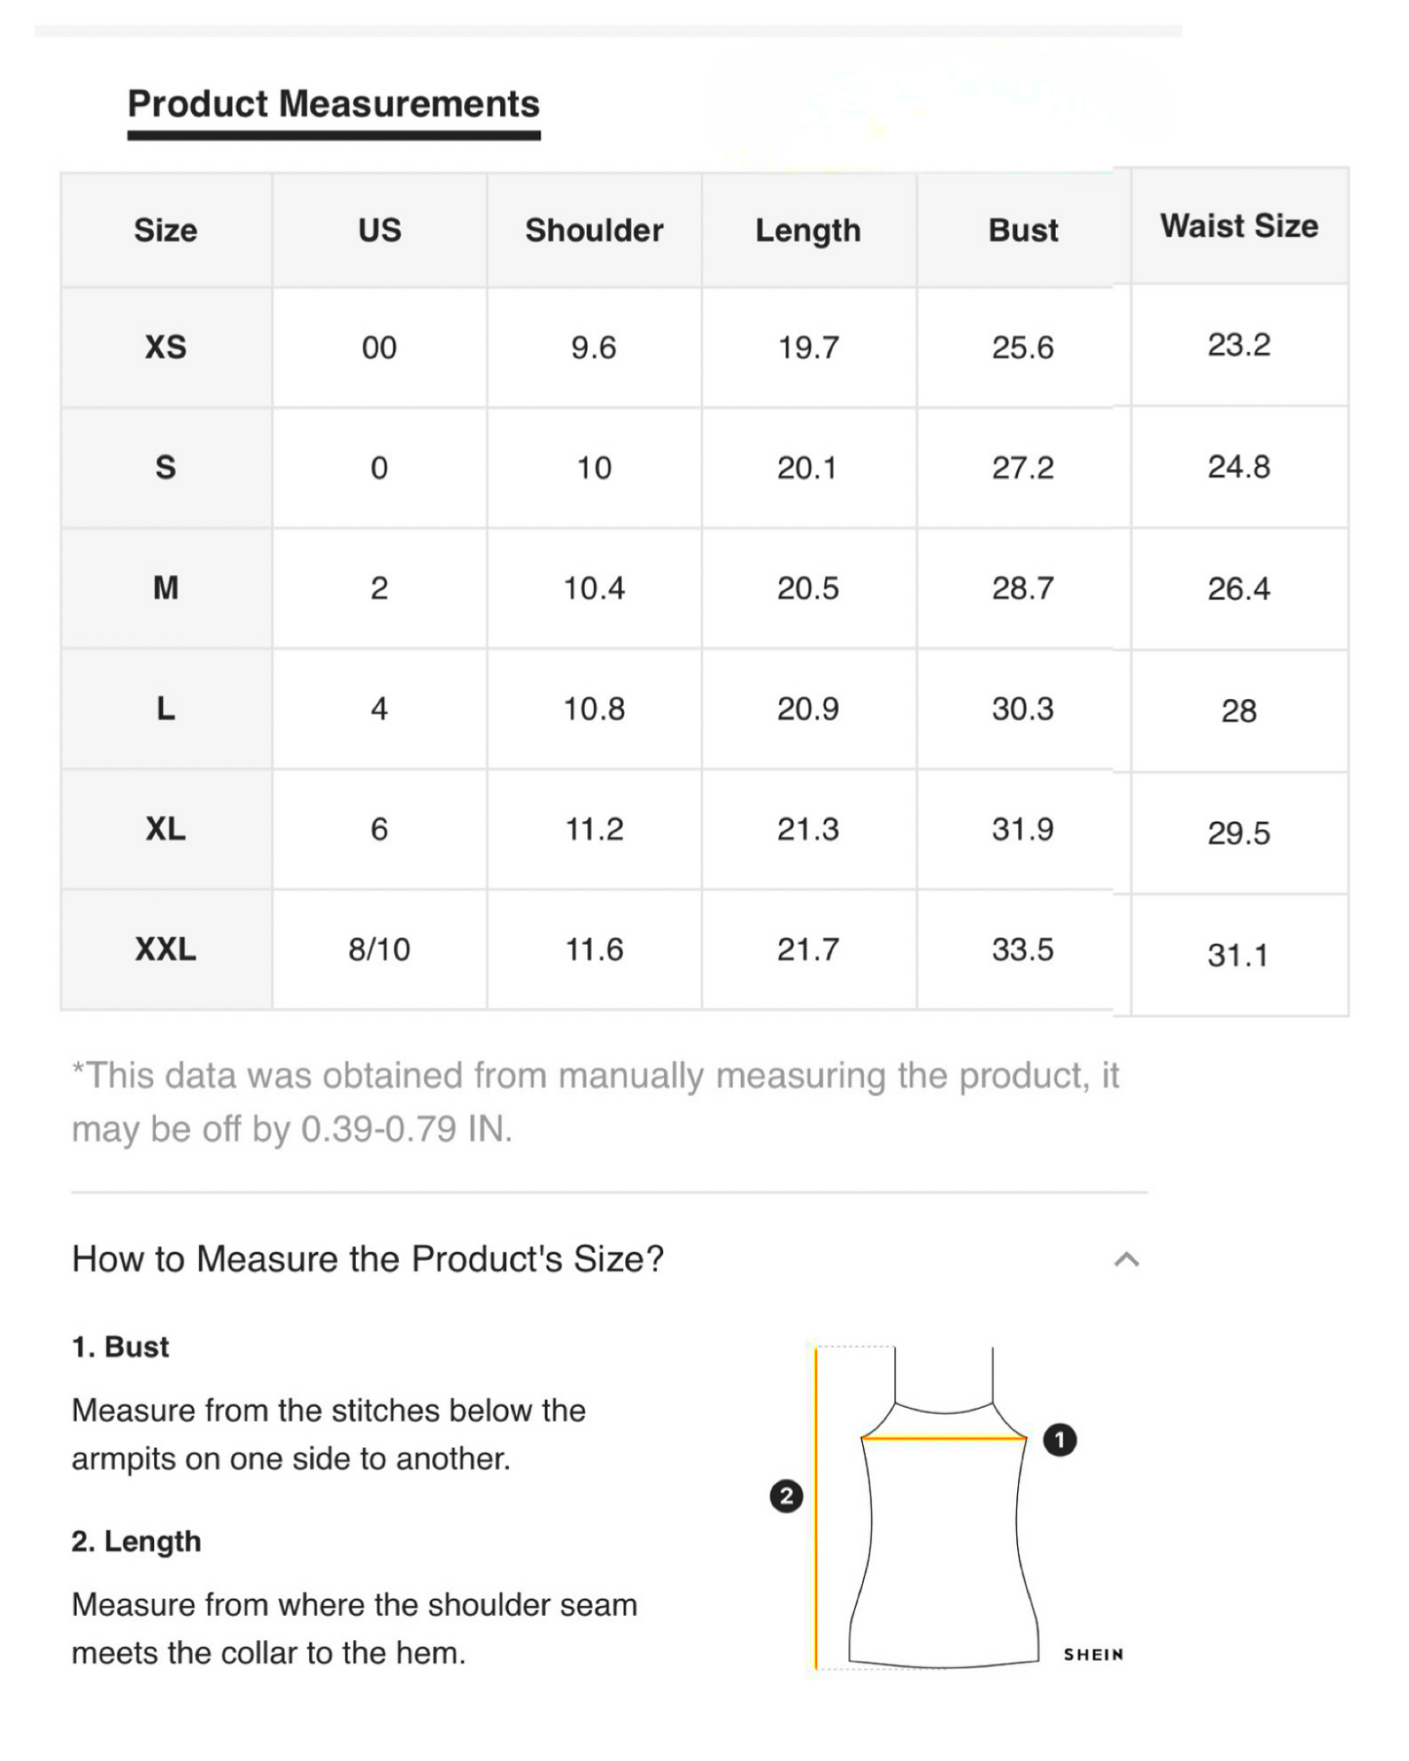This screenshot has width=1409, height=1761.
Task: Click the Waist Size column header
Action: coord(1238,226)
